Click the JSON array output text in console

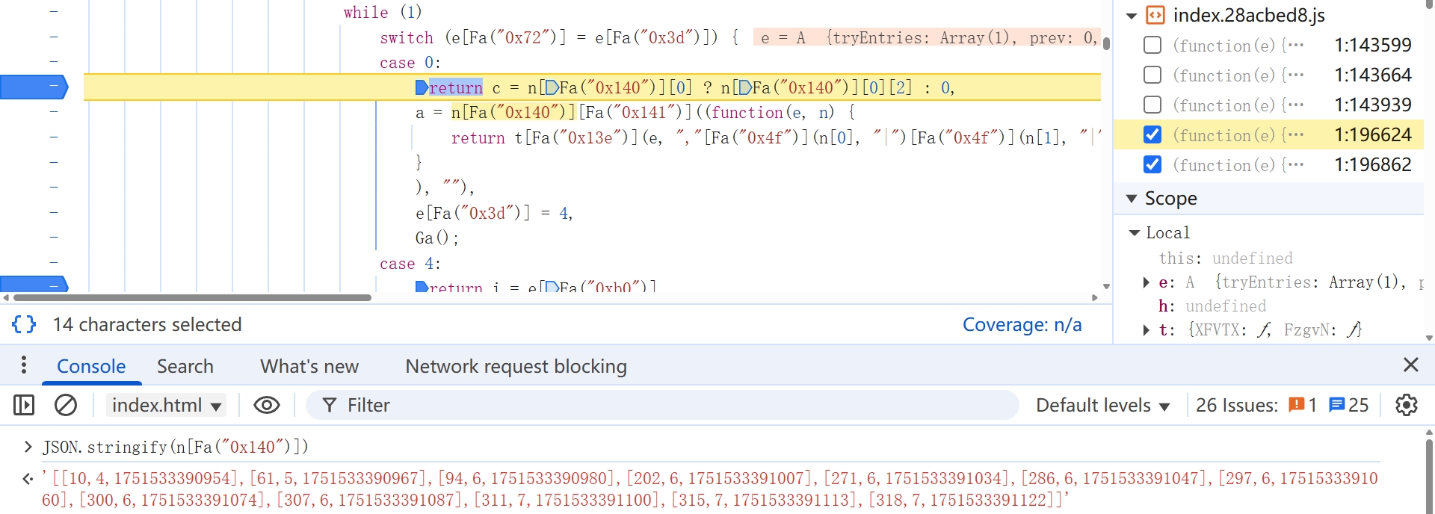710,489
